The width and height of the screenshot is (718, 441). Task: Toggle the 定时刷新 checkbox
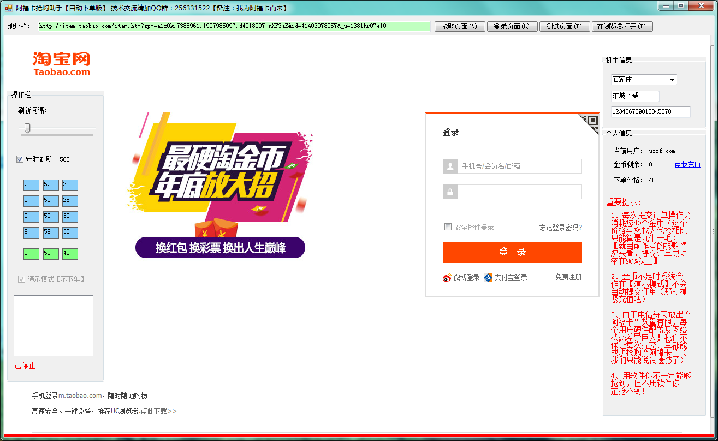tap(20, 159)
